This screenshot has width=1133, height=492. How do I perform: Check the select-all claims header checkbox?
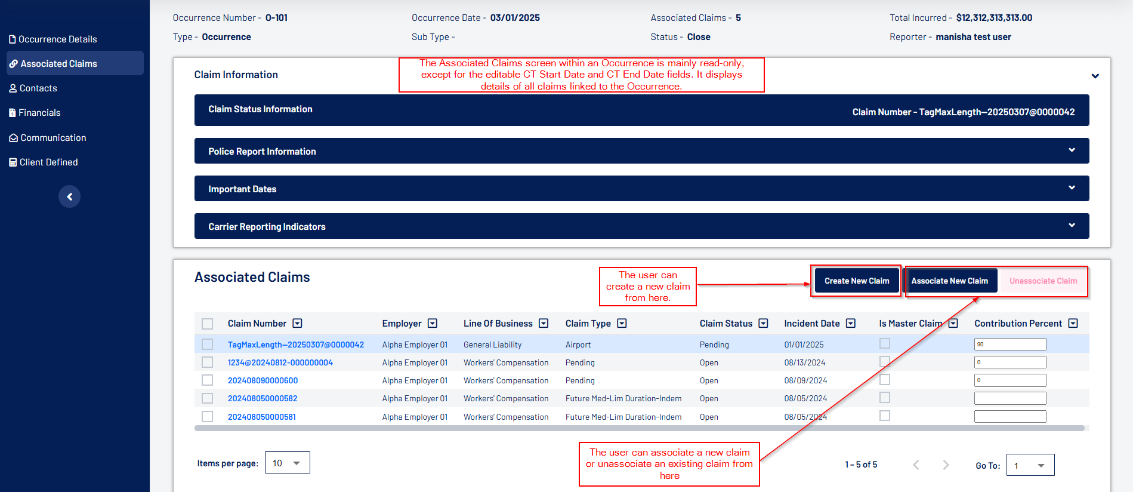coord(208,324)
